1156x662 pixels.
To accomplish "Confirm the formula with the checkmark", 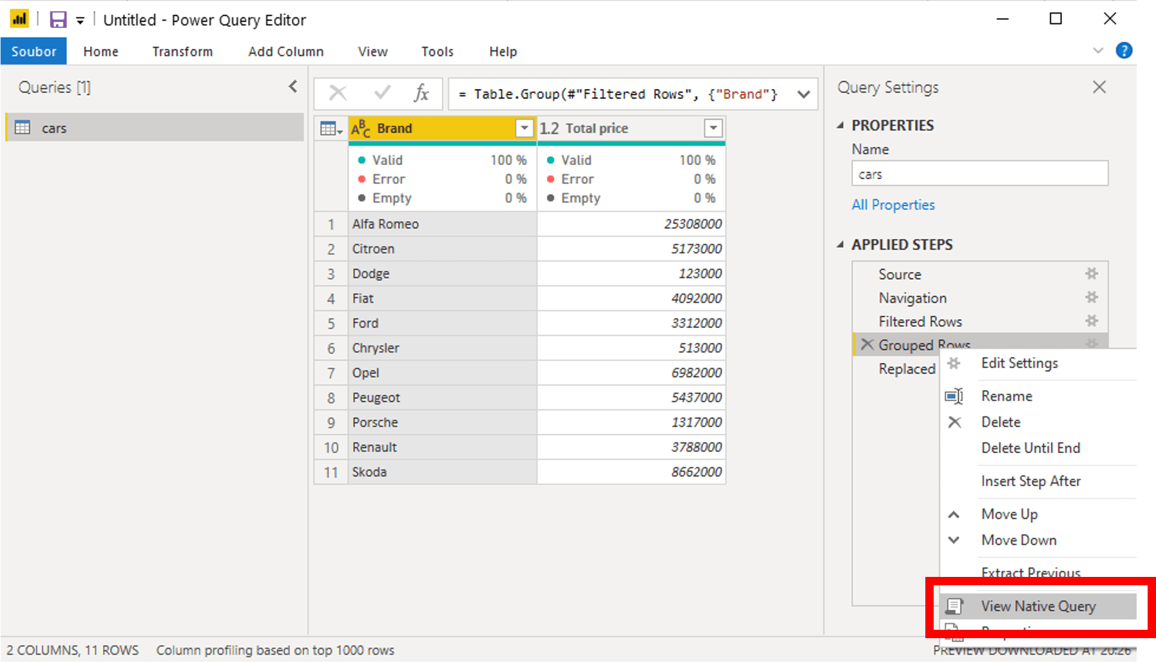I will [x=382, y=94].
